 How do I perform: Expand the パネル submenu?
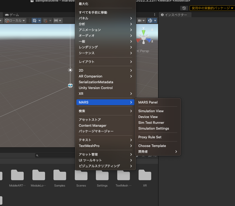coord(105,18)
